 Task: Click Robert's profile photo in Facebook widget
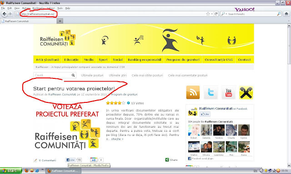coord(194,130)
